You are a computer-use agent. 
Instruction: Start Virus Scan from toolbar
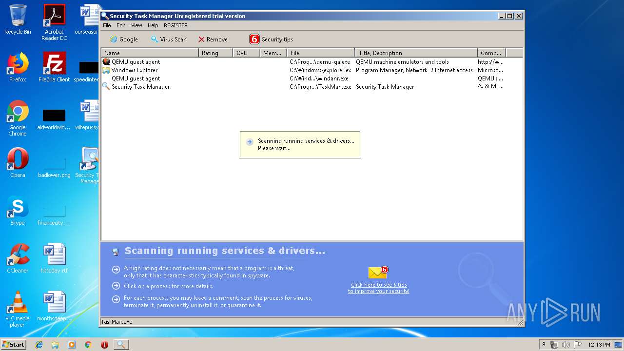tap(169, 39)
